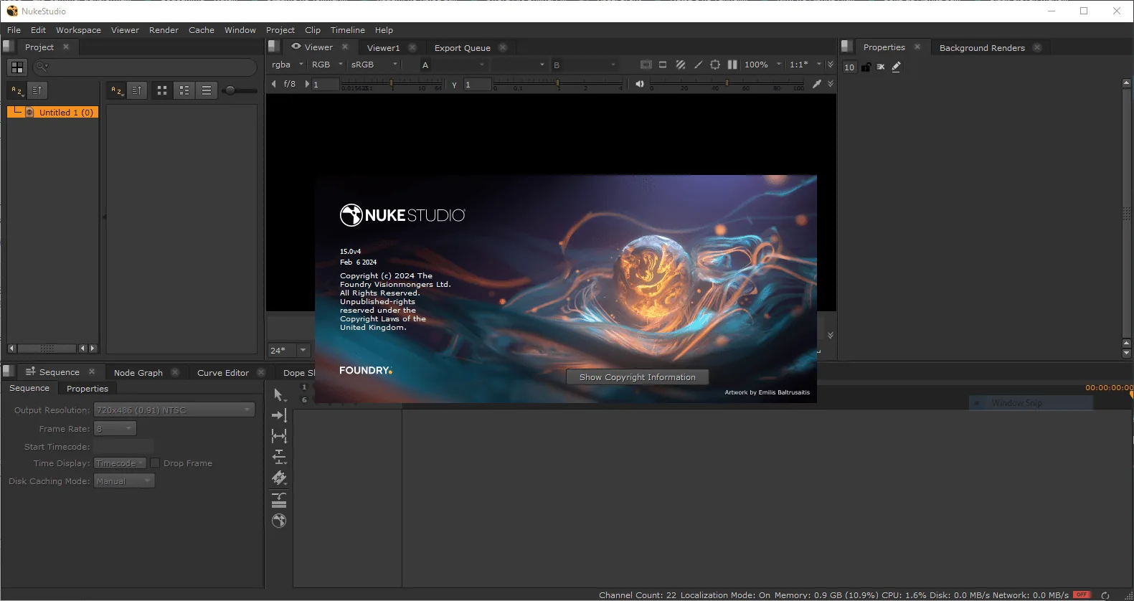This screenshot has width=1134, height=601.
Task: Click the pencil edit icon in Properties
Action: pos(896,67)
